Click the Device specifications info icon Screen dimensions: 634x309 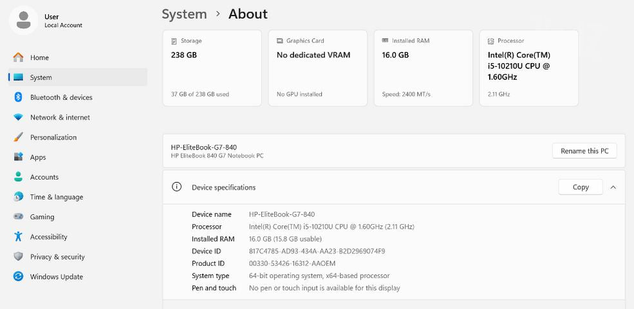(x=176, y=187)
